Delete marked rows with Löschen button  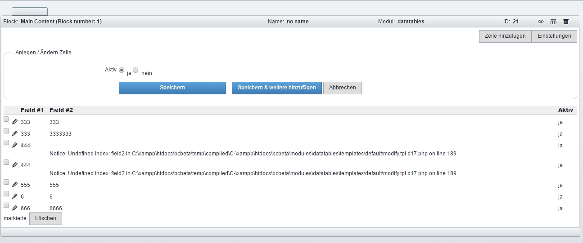pyautogui.click(x=45, y=219)
